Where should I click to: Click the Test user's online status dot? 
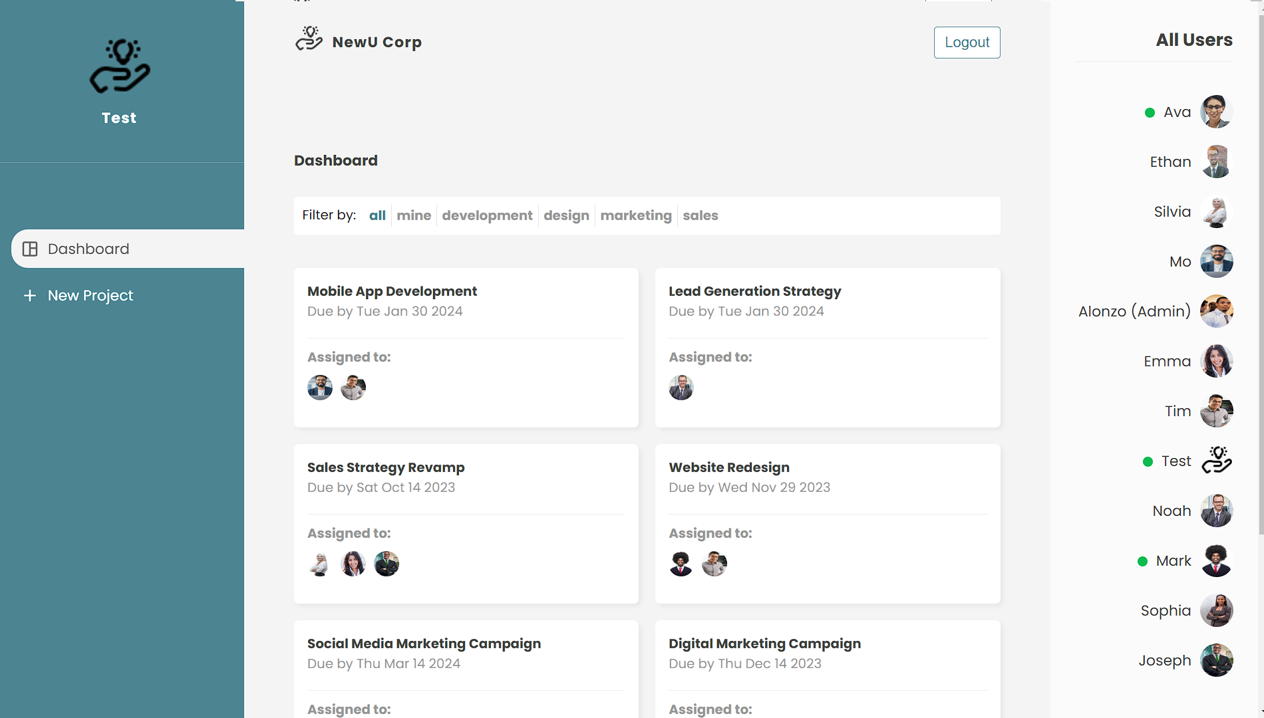click(1148, 461)
